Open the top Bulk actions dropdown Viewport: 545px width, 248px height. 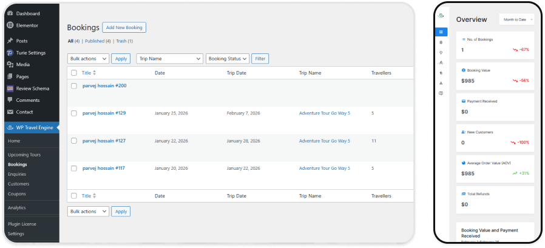[x=88, y=59]
